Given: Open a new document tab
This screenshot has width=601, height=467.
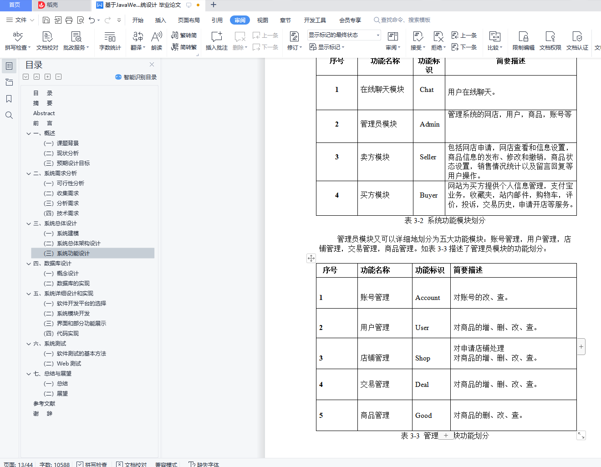Looking at the screenshot, I should coord(214,5).
